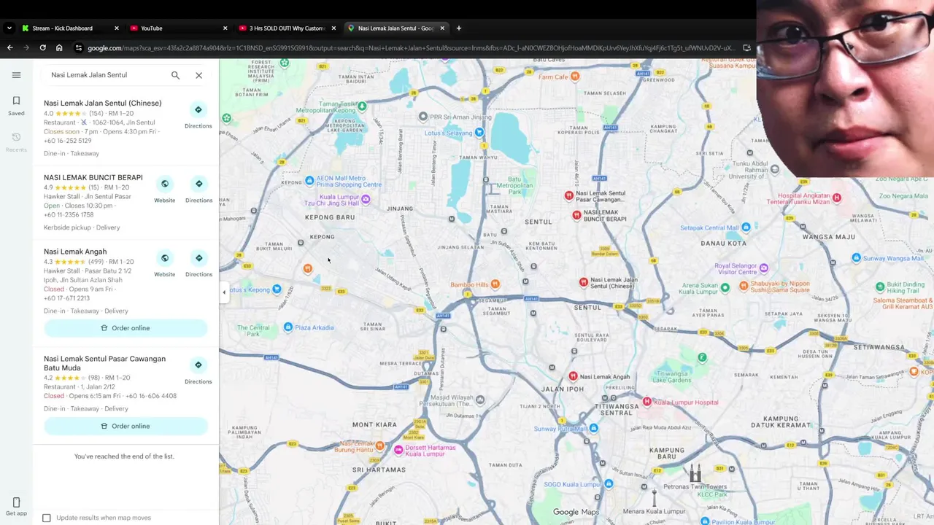The height and width of the screenshot is (525, 934).
Task: Clear the search with the X icon
Action: (x=198, y=75)
